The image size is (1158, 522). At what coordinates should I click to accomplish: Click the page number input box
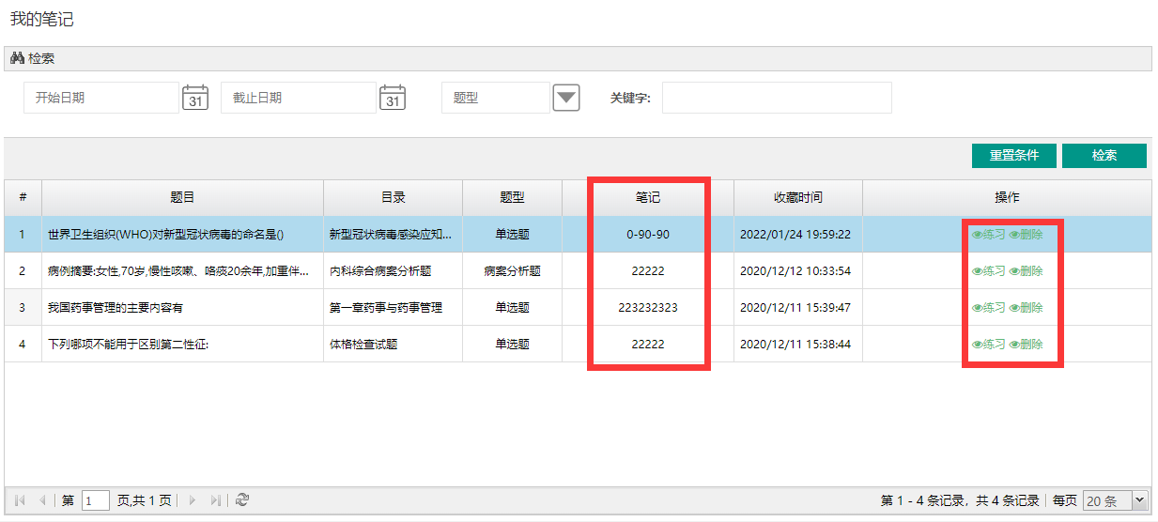(x=95, y=500)
